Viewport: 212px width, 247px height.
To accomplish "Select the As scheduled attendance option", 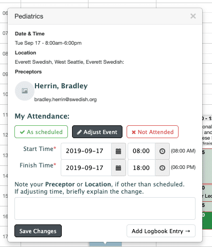I will click(41, 132).
